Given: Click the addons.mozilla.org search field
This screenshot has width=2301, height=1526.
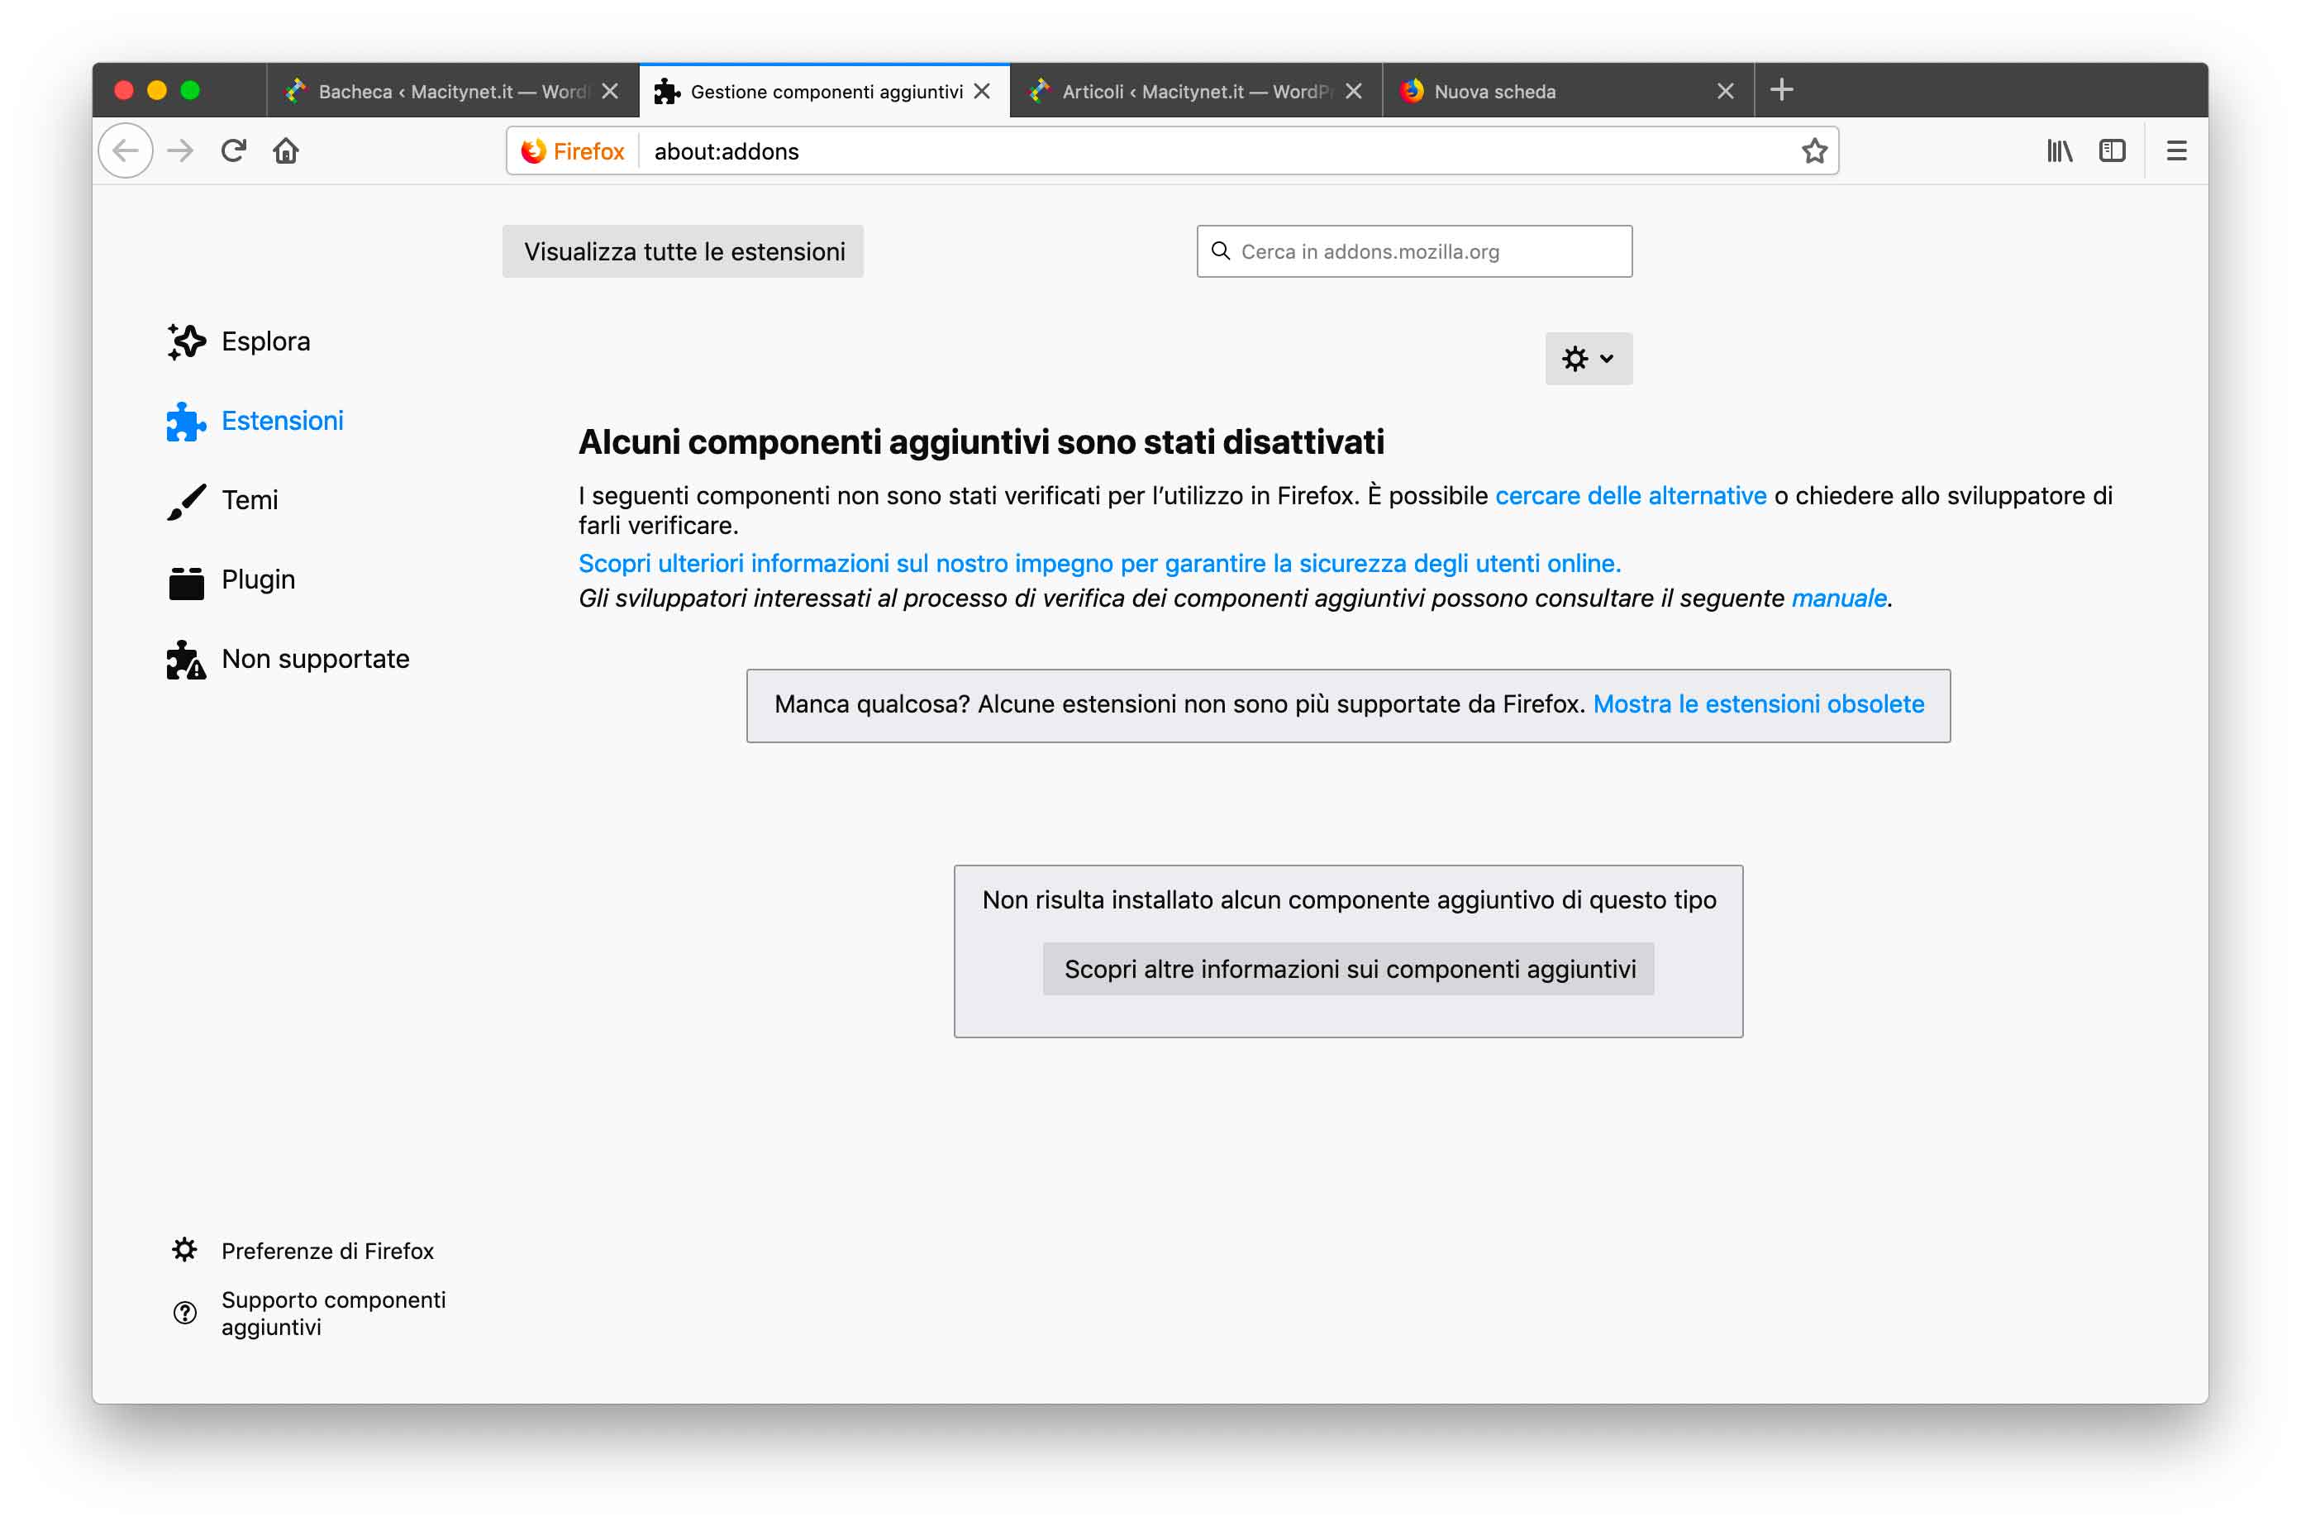Looking at the screenshot, I should pos(1426,252).
